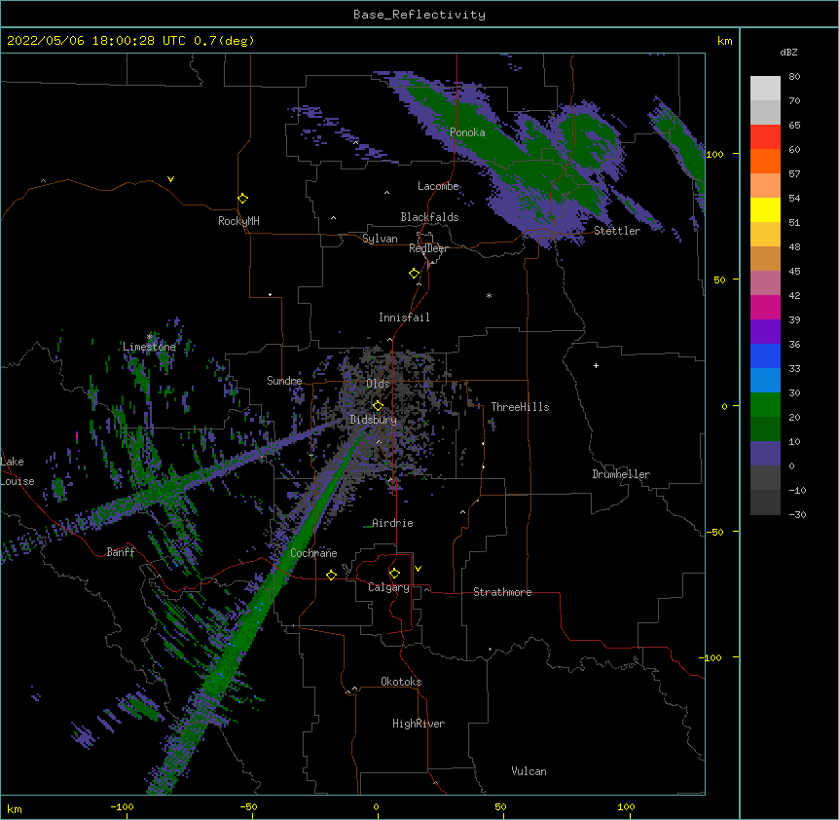The width and height of the screenshot is (839, 820).
Task: Click the red 65 dBZ legend swatch
Action: pos(765,137)
